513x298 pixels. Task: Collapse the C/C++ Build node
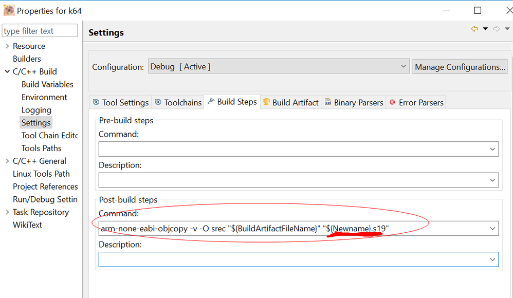pyautogui.click(x=7, y=71)
